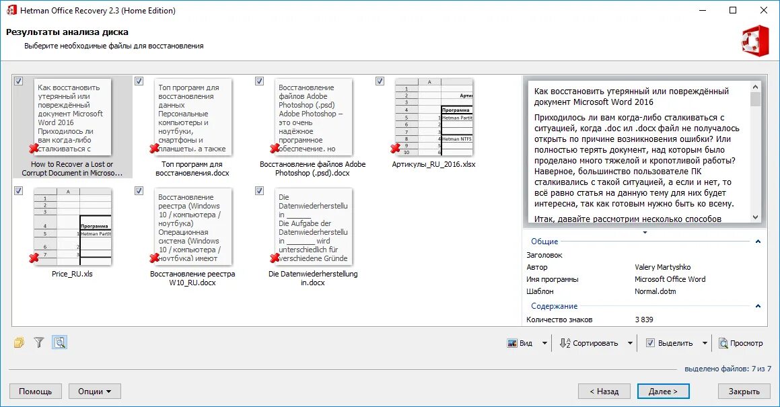Click the Имя программы property label

552,279
